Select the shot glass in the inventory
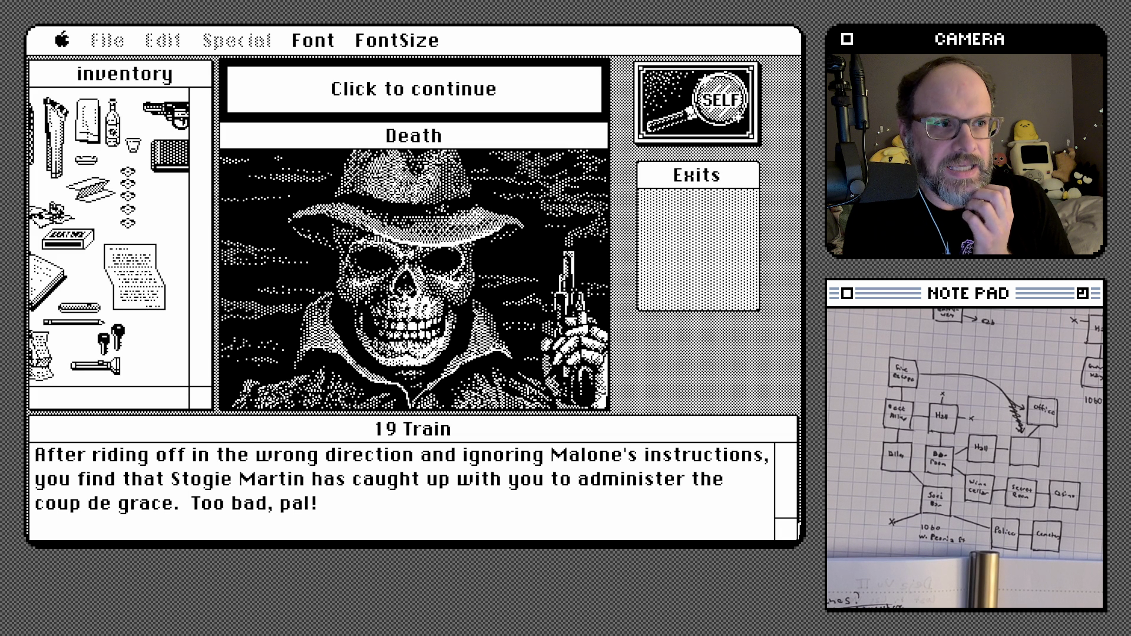The width and height of the screenshot is (1131, 636). (133, 145)
